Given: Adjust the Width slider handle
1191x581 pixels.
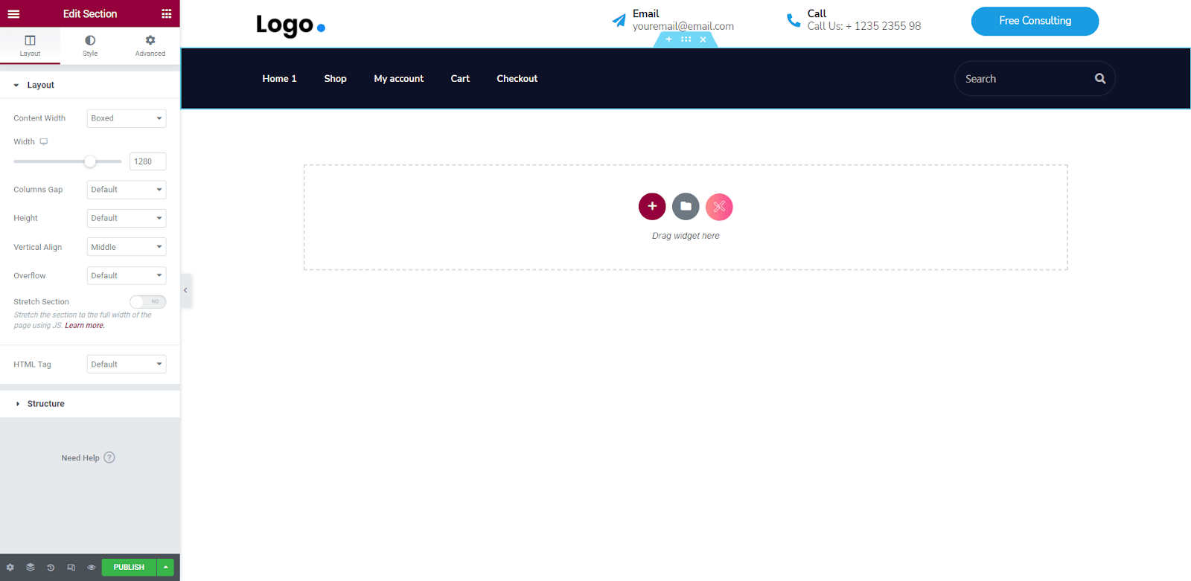Looking at the screenshot, I should pos(90,161).
